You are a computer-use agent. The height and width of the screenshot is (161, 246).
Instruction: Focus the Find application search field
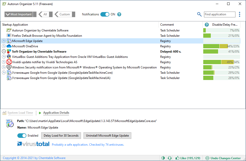pyautogui.click(x=220, y=14)
